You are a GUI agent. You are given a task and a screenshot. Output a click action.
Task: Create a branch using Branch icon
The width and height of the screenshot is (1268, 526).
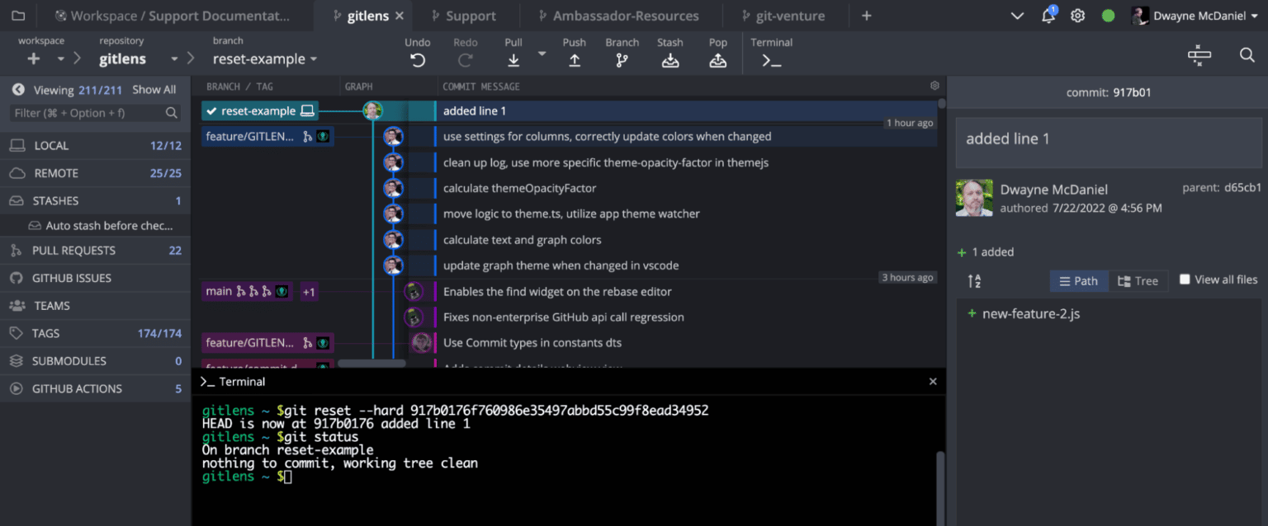pyautogui.click(x=622, y=59)
